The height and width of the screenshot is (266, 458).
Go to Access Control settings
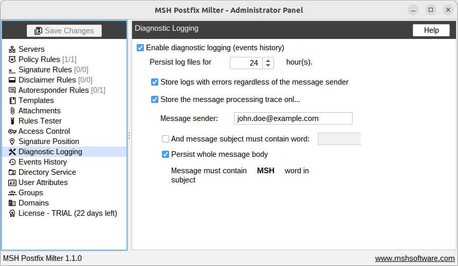(x=44, y=131)
